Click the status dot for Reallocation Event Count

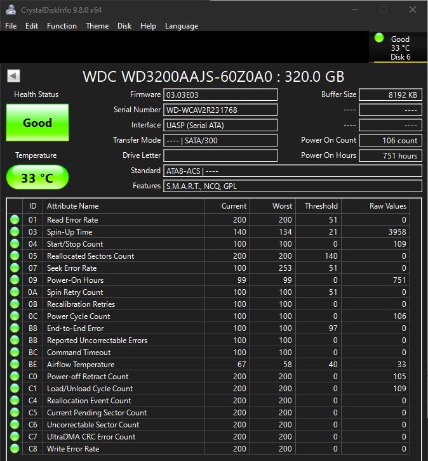click(15, 400)
